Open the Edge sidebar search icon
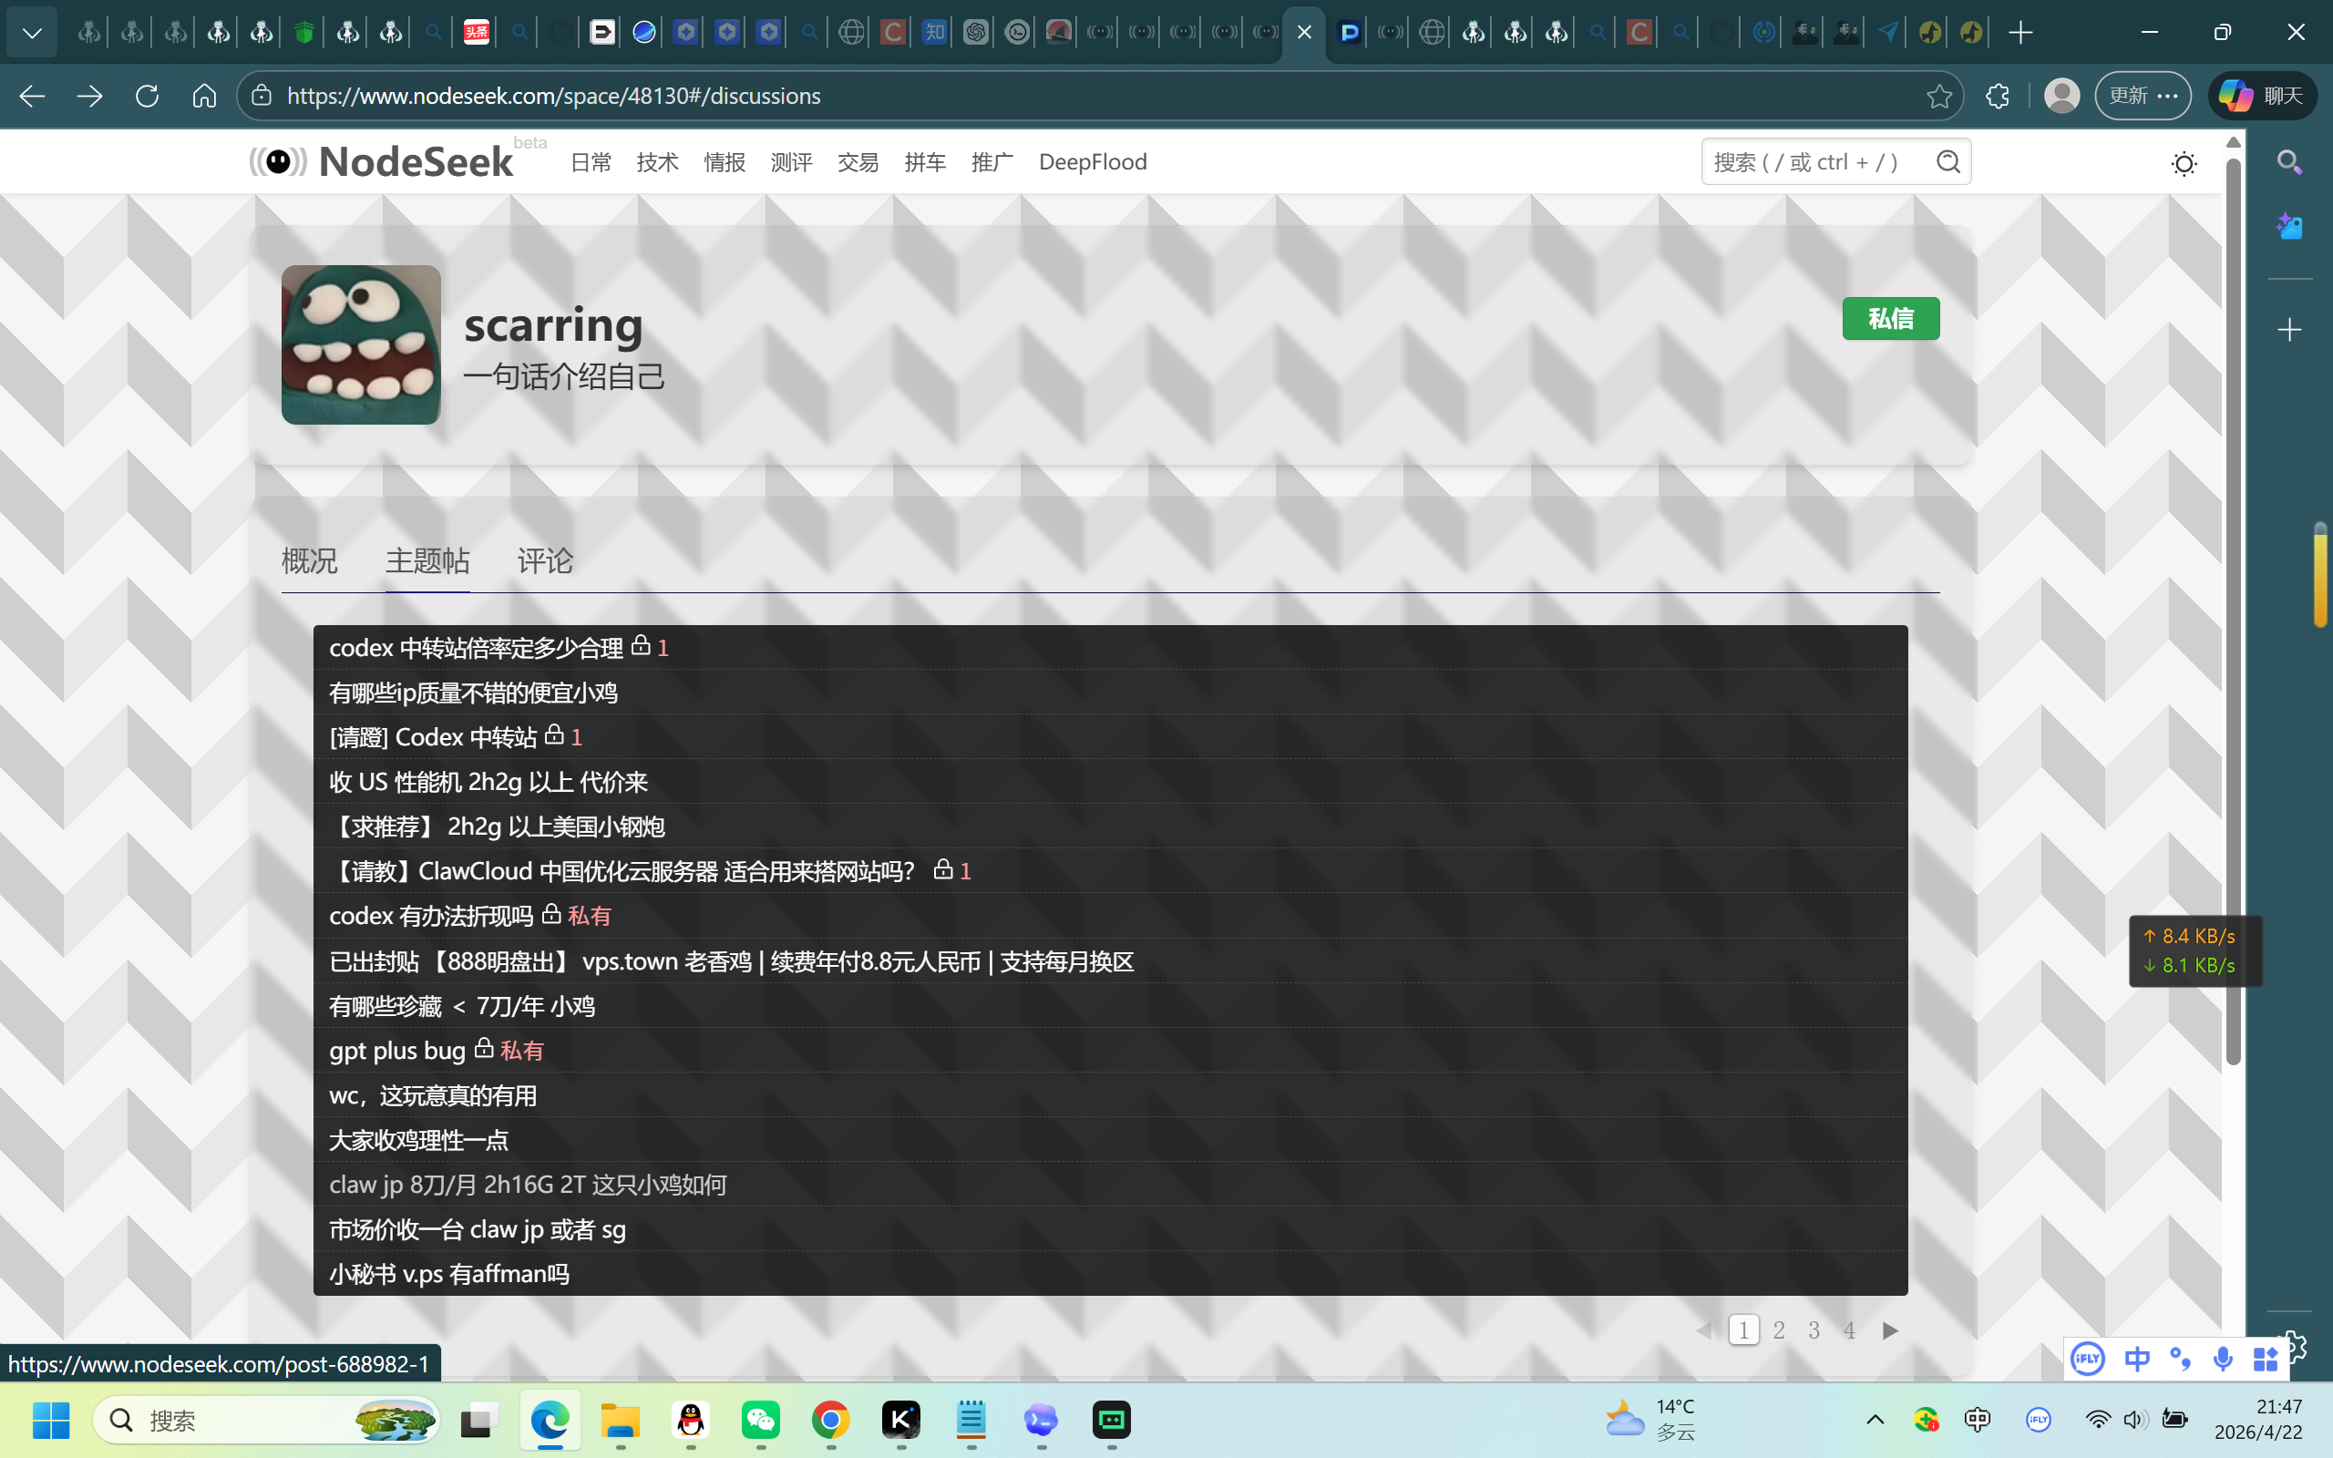The width and height of the screenshot is (2333, 1458). 2289,161
